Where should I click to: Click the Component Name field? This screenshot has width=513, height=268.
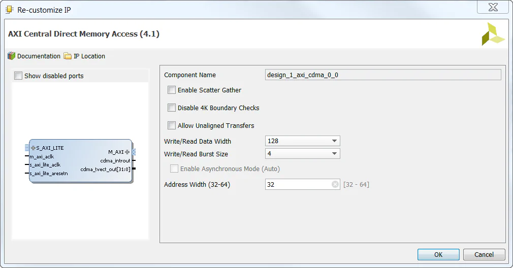click(x=383, y=75)
